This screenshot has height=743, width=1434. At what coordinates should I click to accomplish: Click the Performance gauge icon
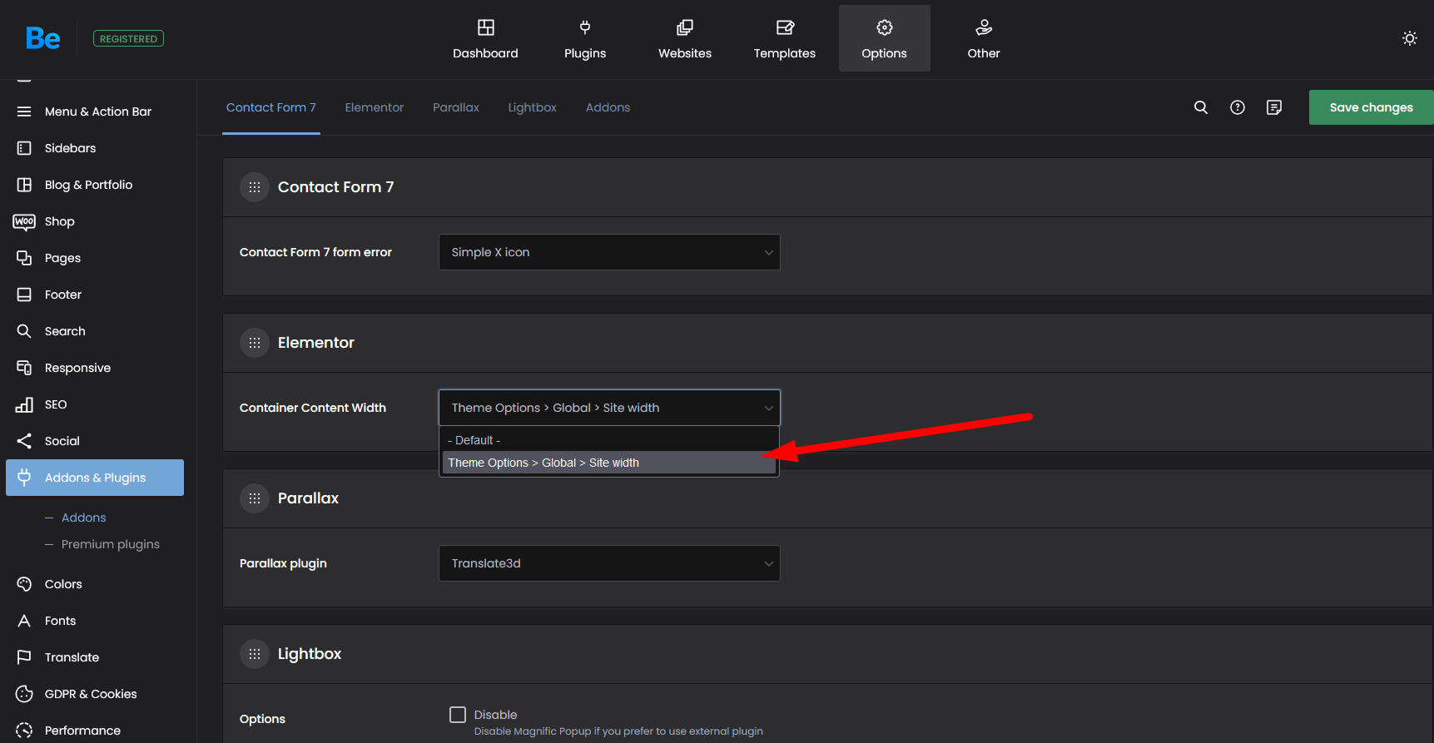click(24, 731)
